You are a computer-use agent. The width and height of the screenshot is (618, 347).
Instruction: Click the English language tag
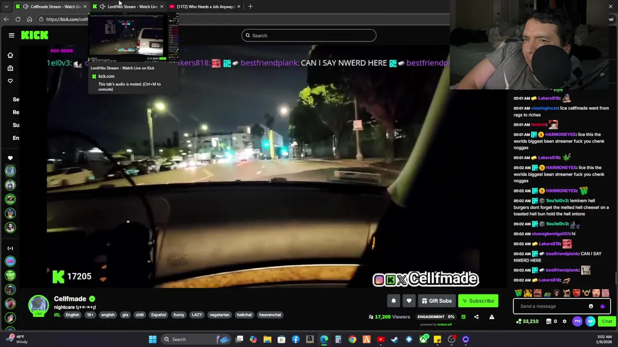72,315
